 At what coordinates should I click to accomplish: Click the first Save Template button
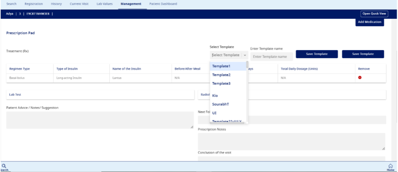coord(317,54)
